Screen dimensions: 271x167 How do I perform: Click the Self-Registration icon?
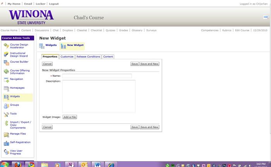pyautogui.click(x=6, y=143)
